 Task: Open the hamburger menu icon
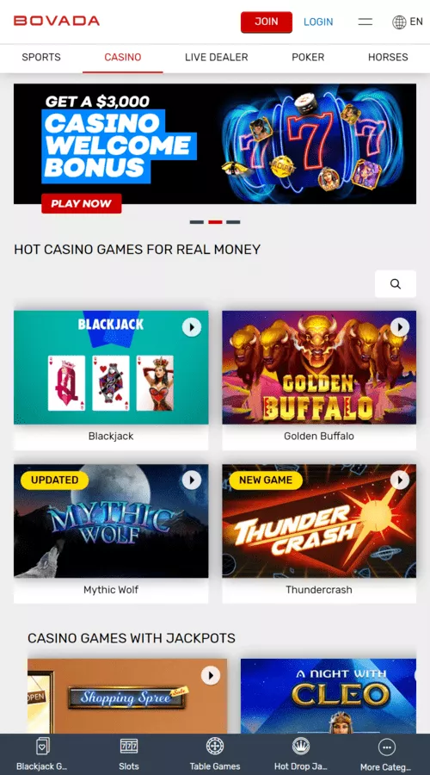point(365,22)
